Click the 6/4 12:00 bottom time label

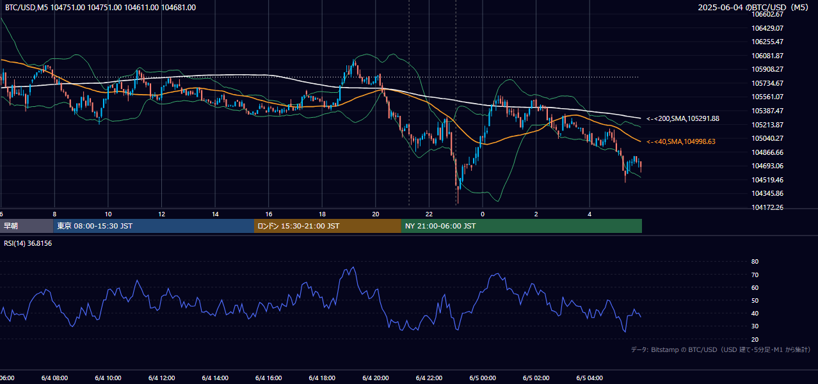pos(161,378)
